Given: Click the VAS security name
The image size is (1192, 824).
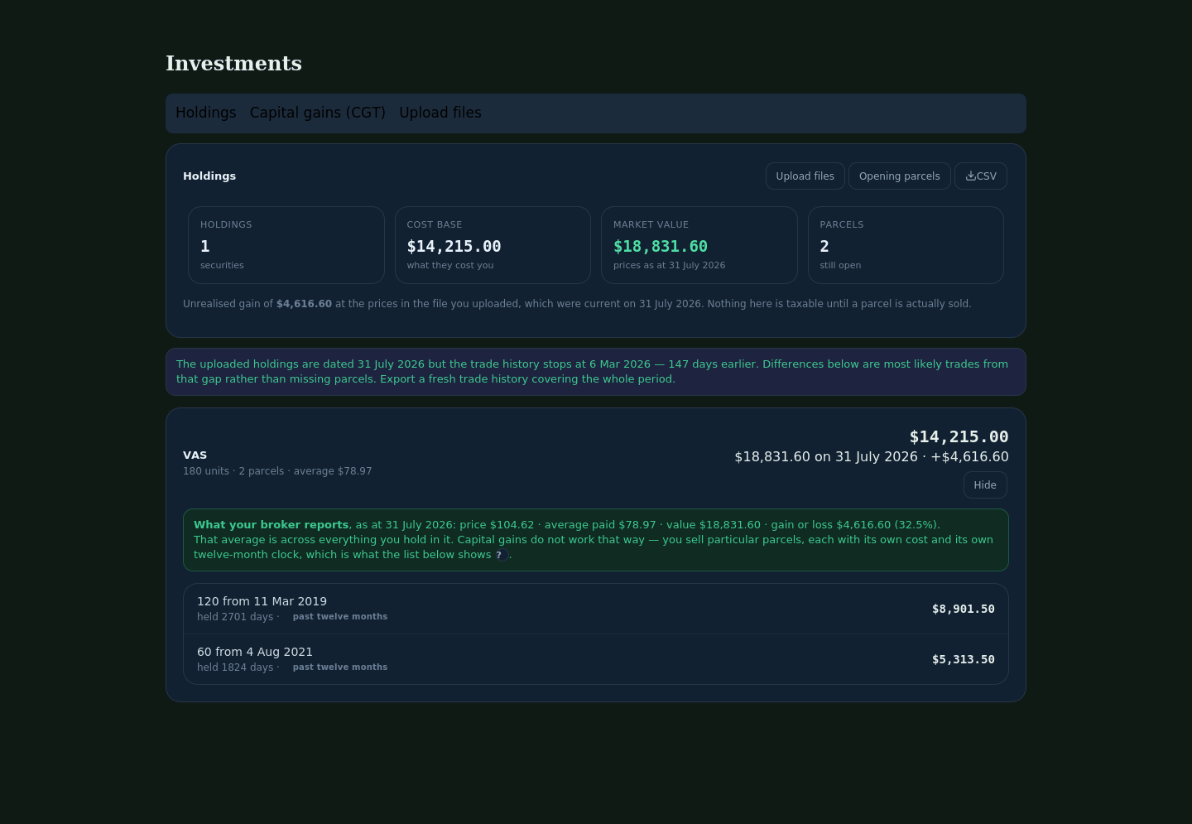Looking at the screenshot, I should tap(195, 455).
